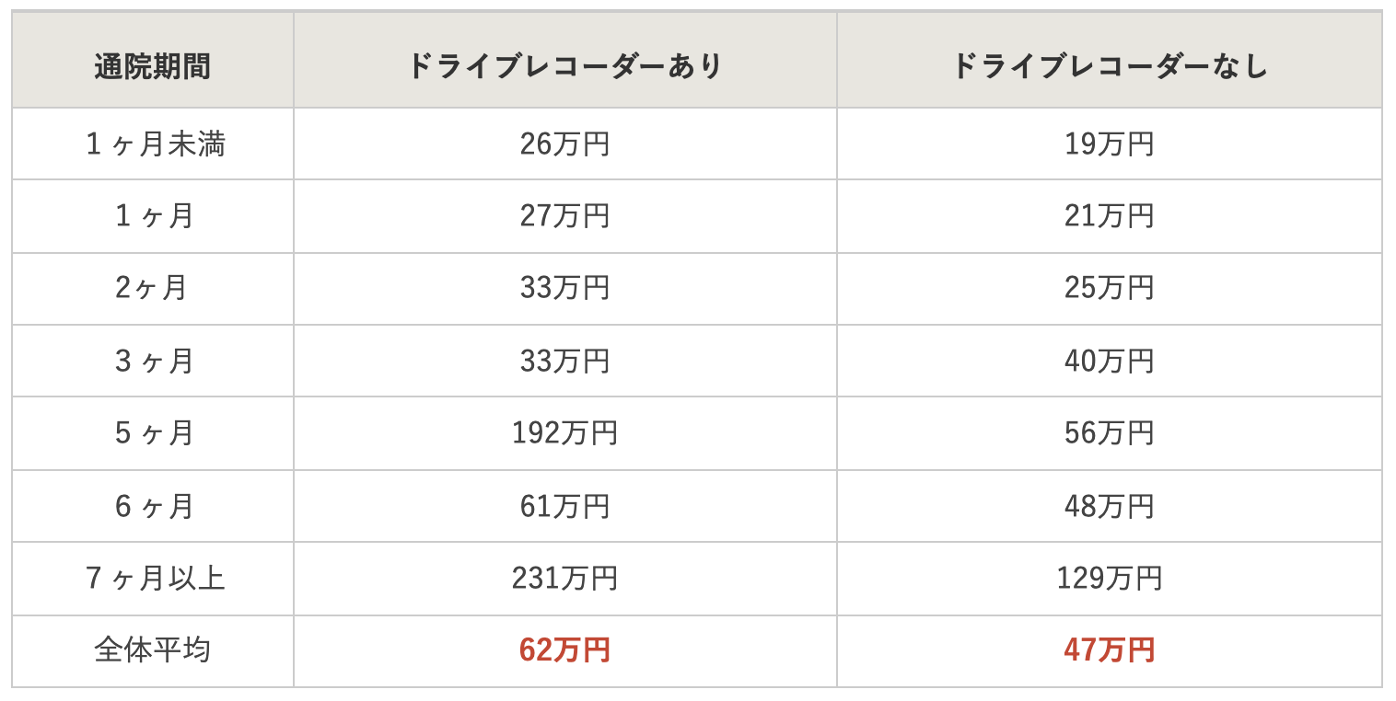1396x701 pixels.
Task: Click the 通院期間 column header
Action: point(153,66)
